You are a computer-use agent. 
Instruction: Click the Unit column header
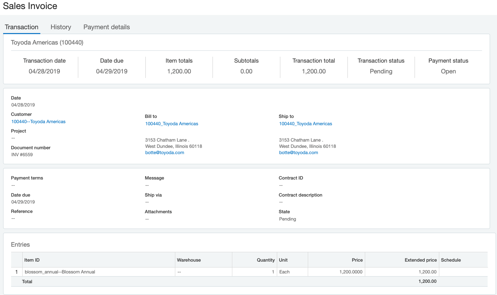(x=283, y=260)
